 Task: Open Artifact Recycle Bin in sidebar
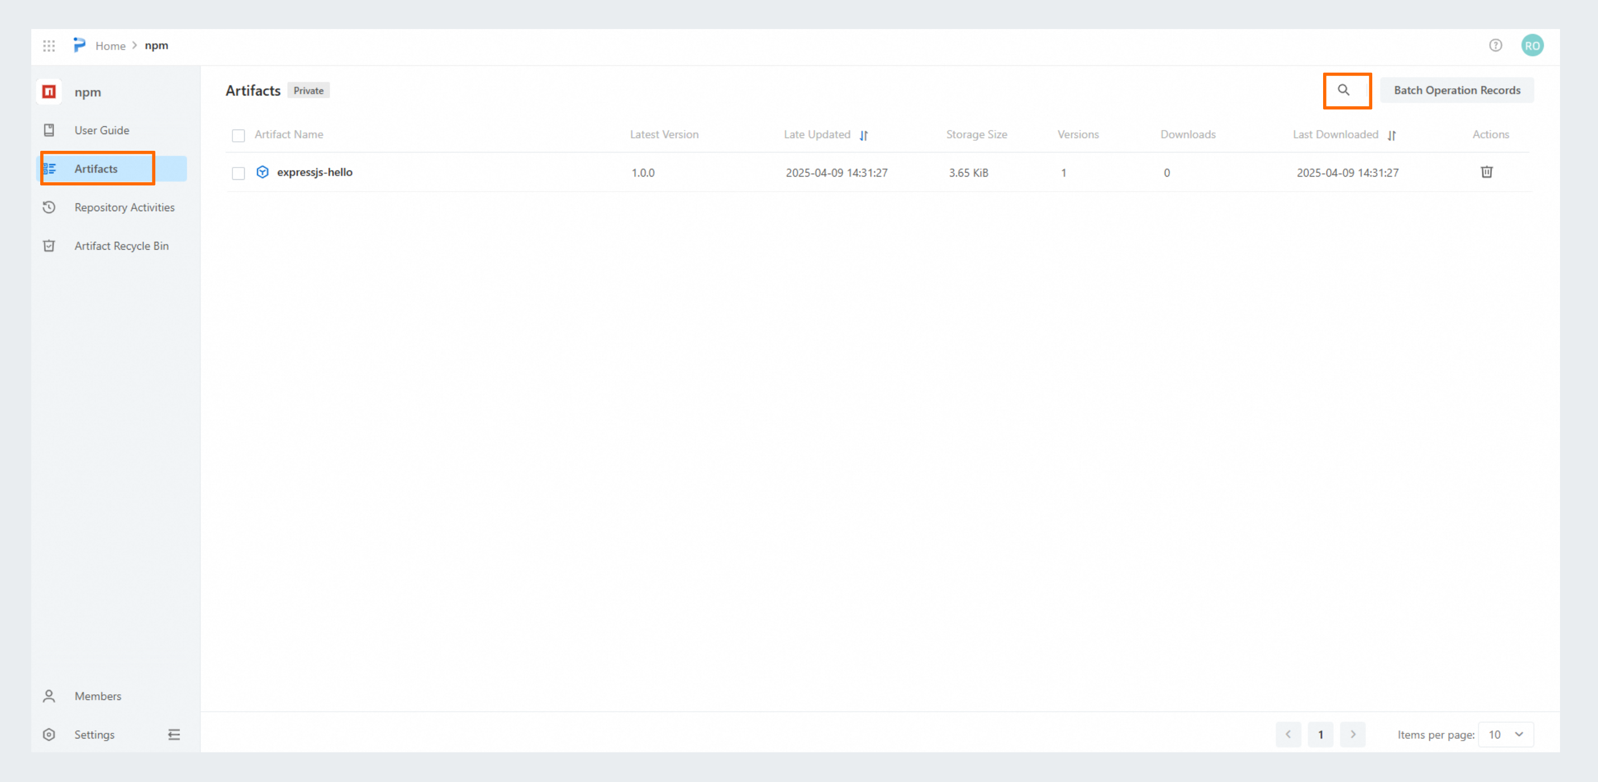pos(121,246)
